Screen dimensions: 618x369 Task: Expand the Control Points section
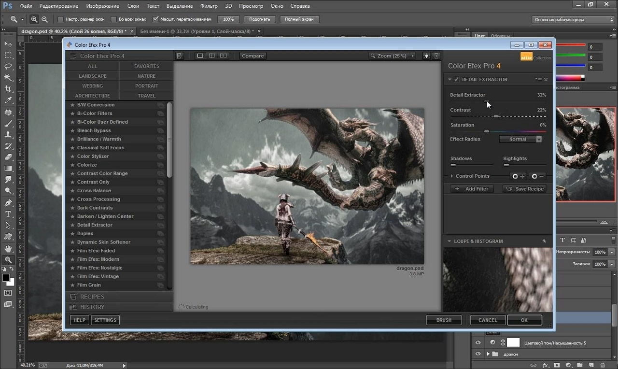tap(452, 176)
